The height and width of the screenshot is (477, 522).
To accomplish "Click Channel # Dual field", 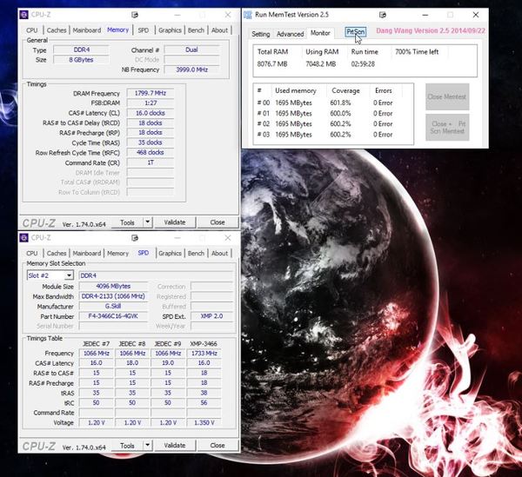I will 191,50.
